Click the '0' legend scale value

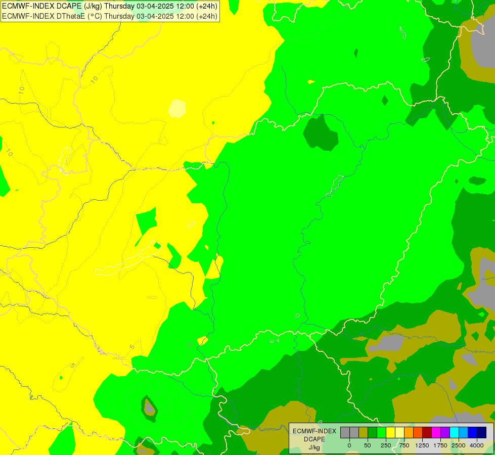point(349,445)
